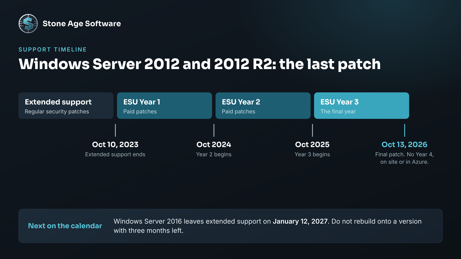
Task: Select the 'Extended support' timeline block
Action: click(x=66, y=106)
